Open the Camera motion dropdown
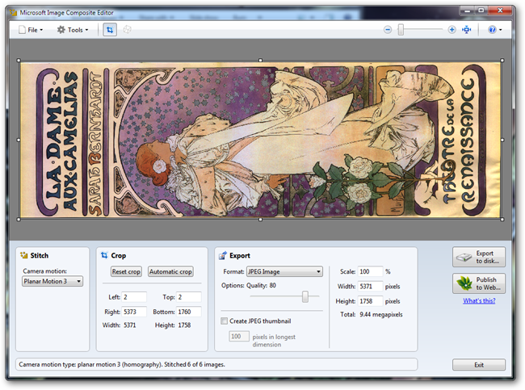 click(52, 281)
